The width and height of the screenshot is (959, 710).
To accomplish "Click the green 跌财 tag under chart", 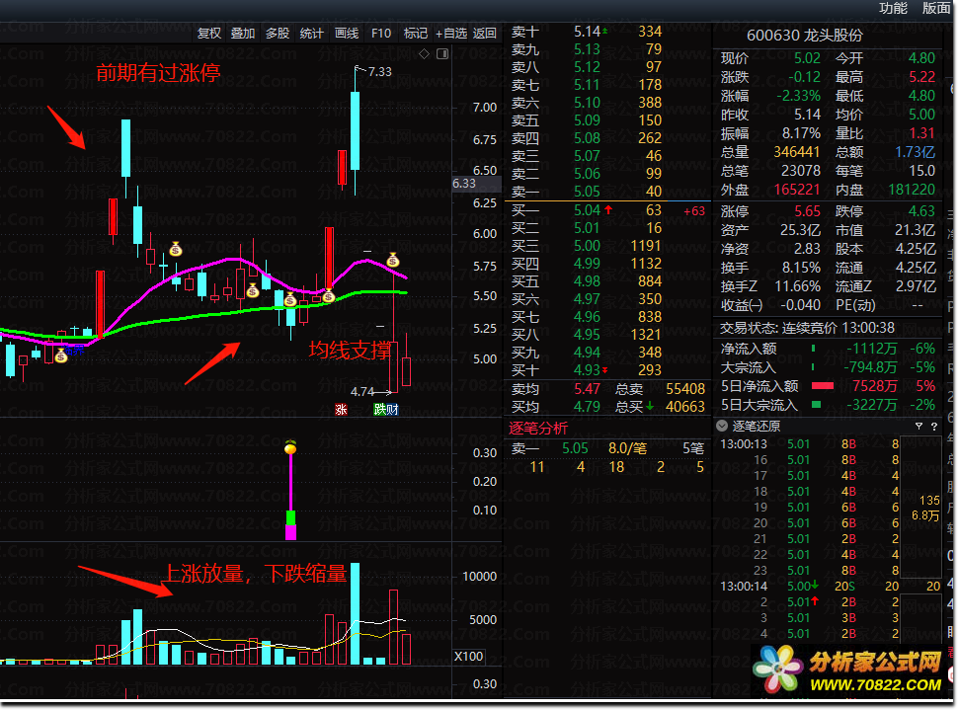I will (x=386, y=409).
